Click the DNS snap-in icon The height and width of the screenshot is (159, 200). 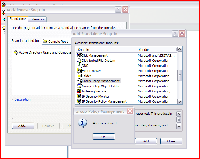[x=79, y=66]
